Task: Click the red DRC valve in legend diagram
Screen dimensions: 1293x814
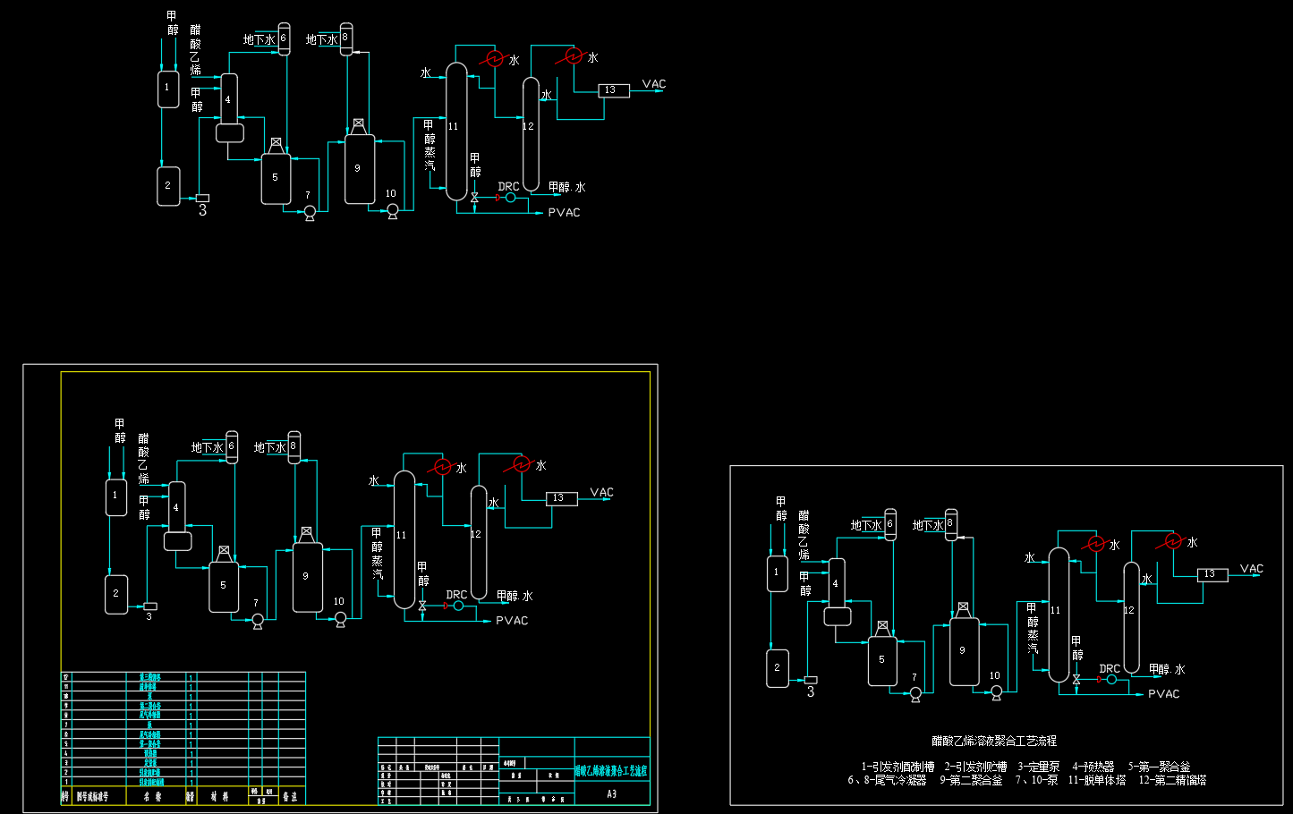Action: [x=1099, y=680]
